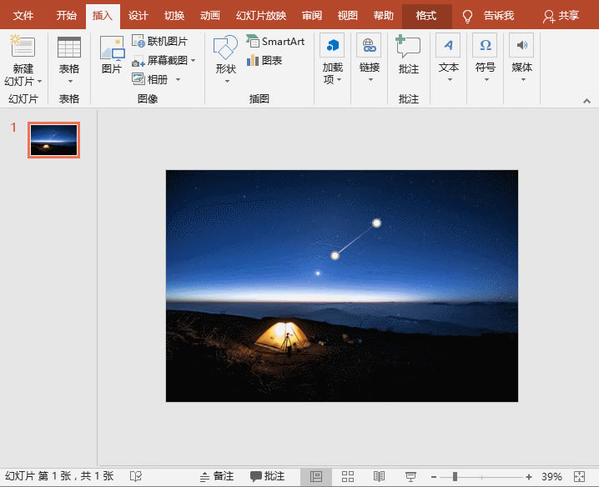The width and height of the screenshot is (599, 487).
Task: Expand the 屏幕截图 (Screenshot) dropdown
Action: (x=194, y=61)
